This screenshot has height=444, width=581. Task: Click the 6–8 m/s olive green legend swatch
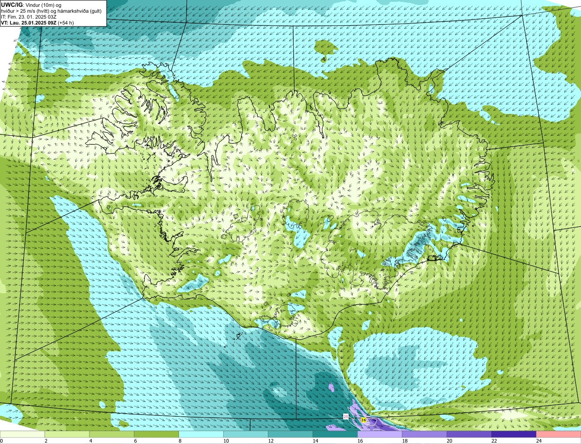coord(157,434)
